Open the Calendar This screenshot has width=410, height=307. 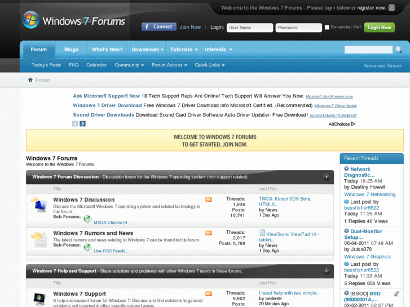(x=96, y=65)
